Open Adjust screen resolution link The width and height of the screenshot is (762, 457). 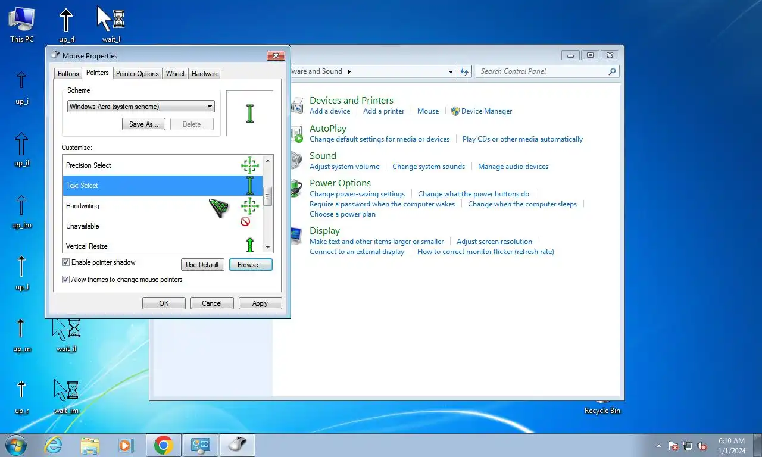[494, 242]
